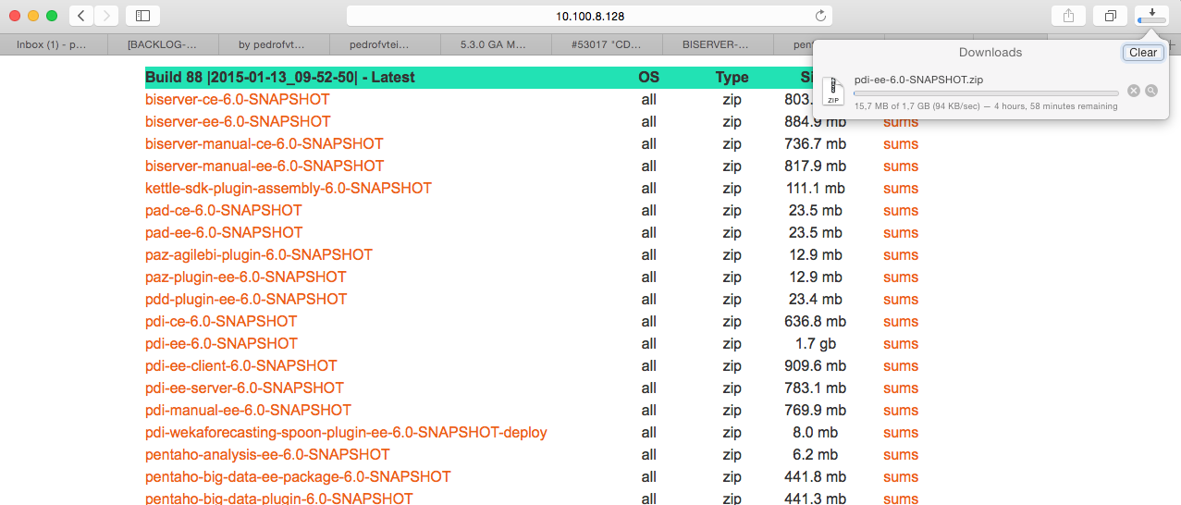Viewport: 1181px width, 505px height.
Task: Click the 111.1 mb size value
Action: point(816,188)
